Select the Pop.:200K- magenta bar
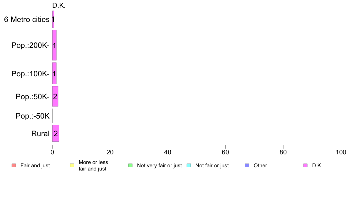 (54, 45)
